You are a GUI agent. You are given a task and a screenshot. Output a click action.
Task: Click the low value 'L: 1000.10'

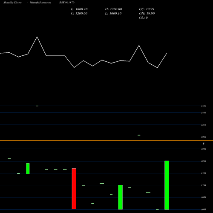pyautogui.click(x=113, y=14)
